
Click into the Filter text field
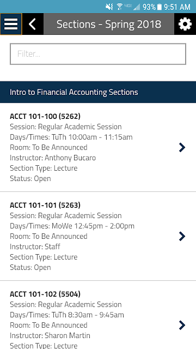[x=98, y=54]
